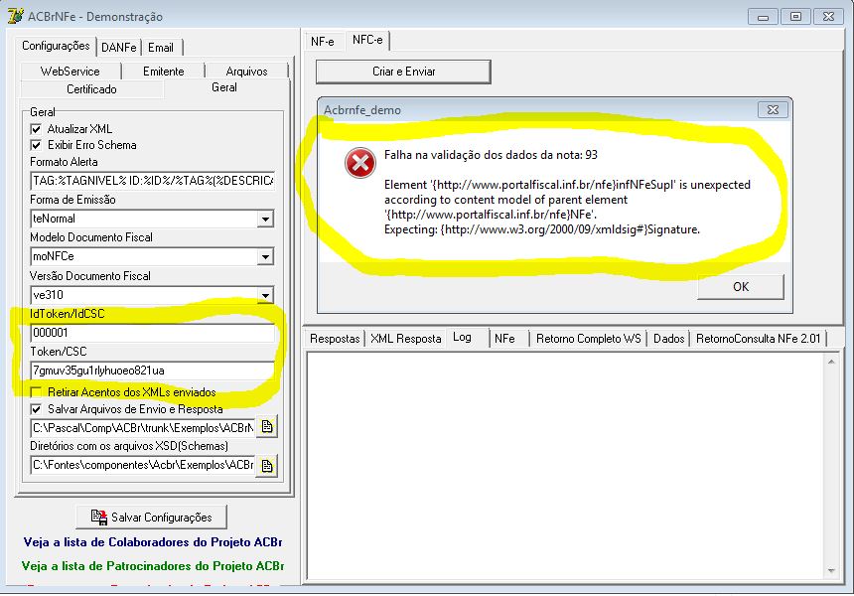Screen dimensions: 854x596
Task: Click the red error icon in the dialog
Action: tap(359, 162)
